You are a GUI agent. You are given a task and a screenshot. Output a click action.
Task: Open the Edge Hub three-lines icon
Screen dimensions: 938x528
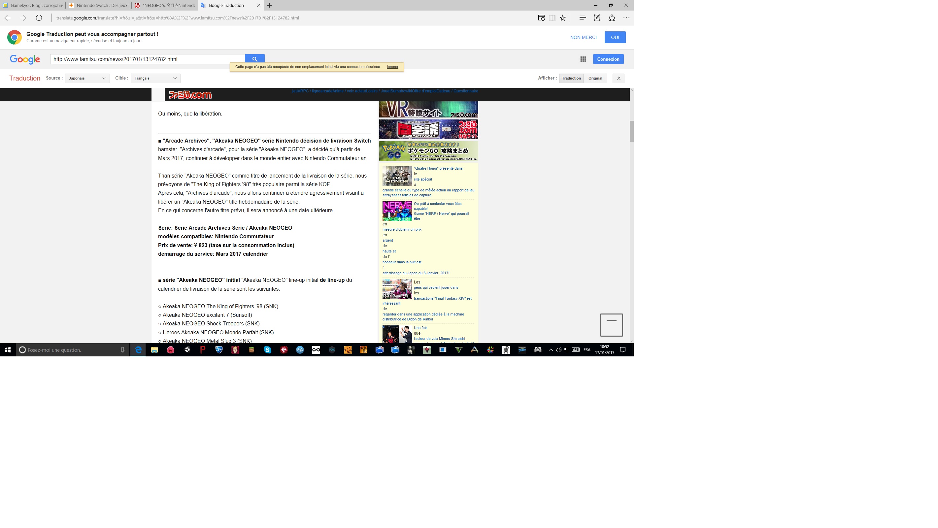click(x=582, y=18)
